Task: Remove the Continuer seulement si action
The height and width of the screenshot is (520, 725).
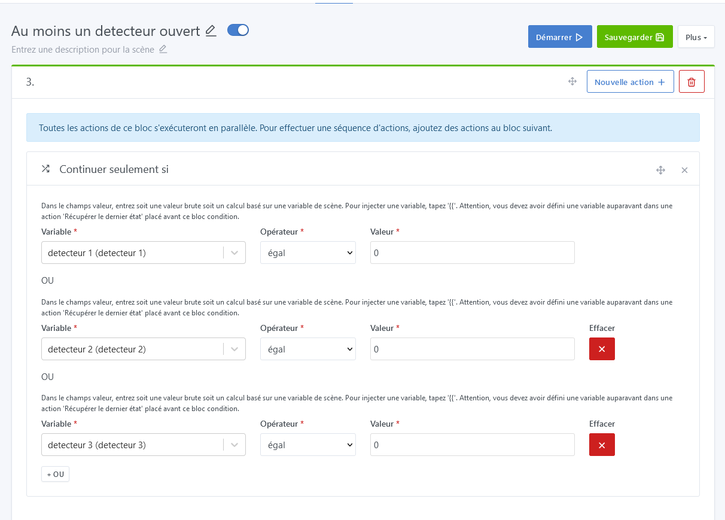Action: 684,170
